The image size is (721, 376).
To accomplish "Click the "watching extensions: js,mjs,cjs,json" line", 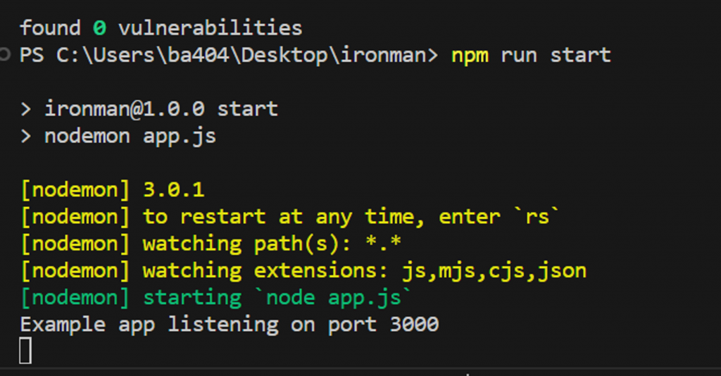I will point(303,271).
